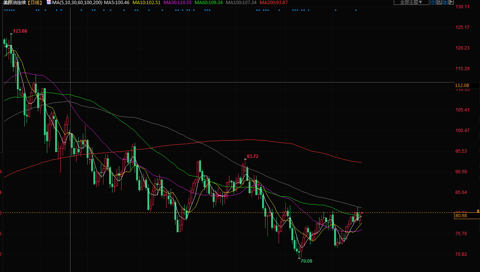Click the magenta MA30:110.55 legend
Viewport: 480px width, 272px height.
coord(177,3)
